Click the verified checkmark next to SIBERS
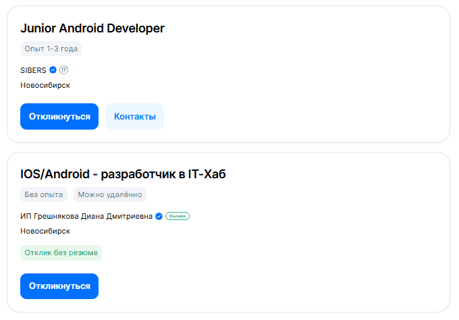 [x=53, y=70]
